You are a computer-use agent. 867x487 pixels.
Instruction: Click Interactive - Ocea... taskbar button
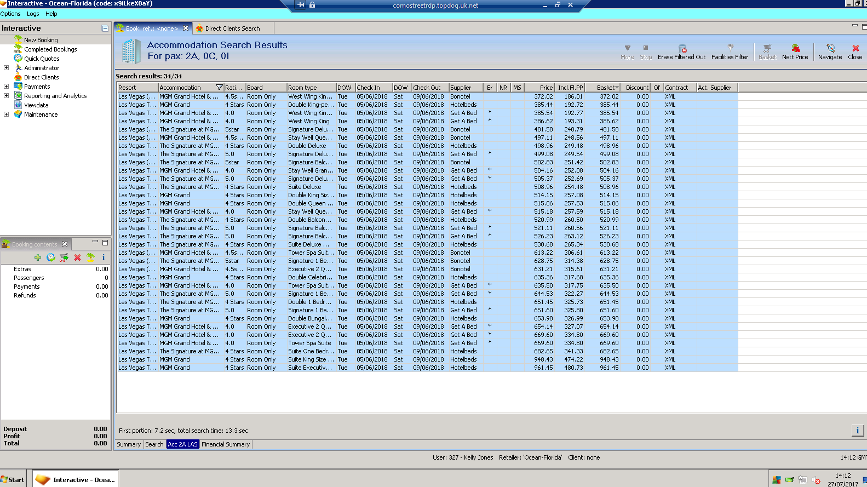pyautogui.click(x=76, y=479)
